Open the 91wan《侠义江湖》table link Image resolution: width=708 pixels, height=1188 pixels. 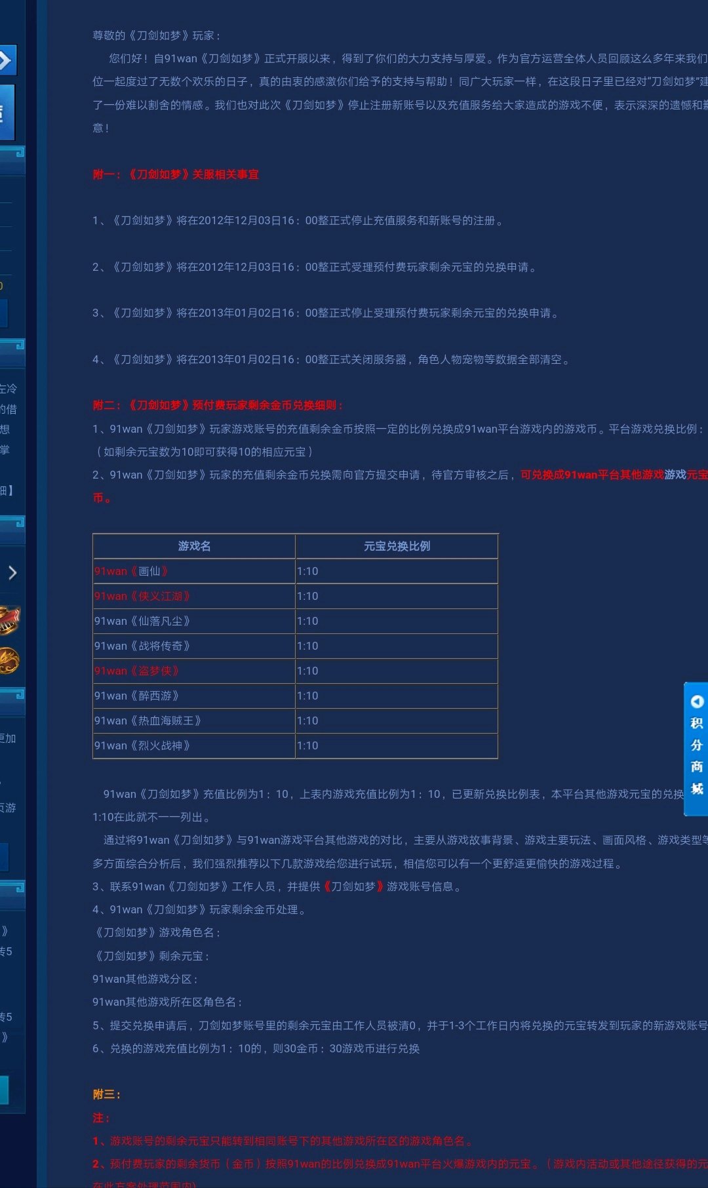click(142, 596)
